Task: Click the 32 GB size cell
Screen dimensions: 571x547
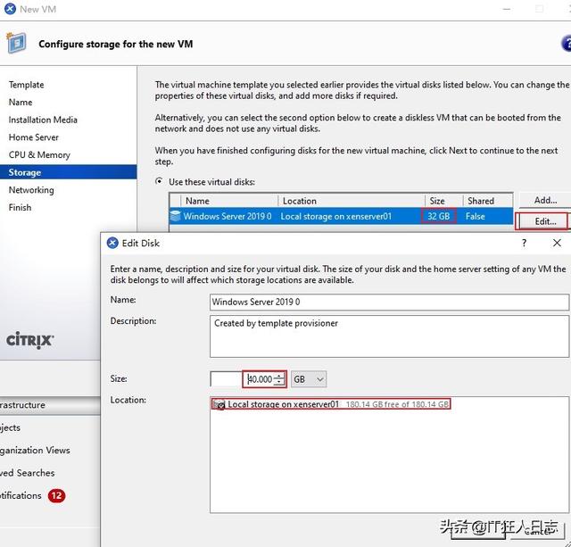Action: pyautogui.click(x=438, y=216)
